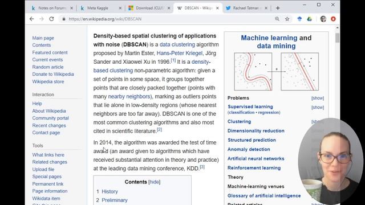365x205 pixels.
Task: Close the Notes on Forum tab
Action: pyautogui.click(x=71, y=8)
